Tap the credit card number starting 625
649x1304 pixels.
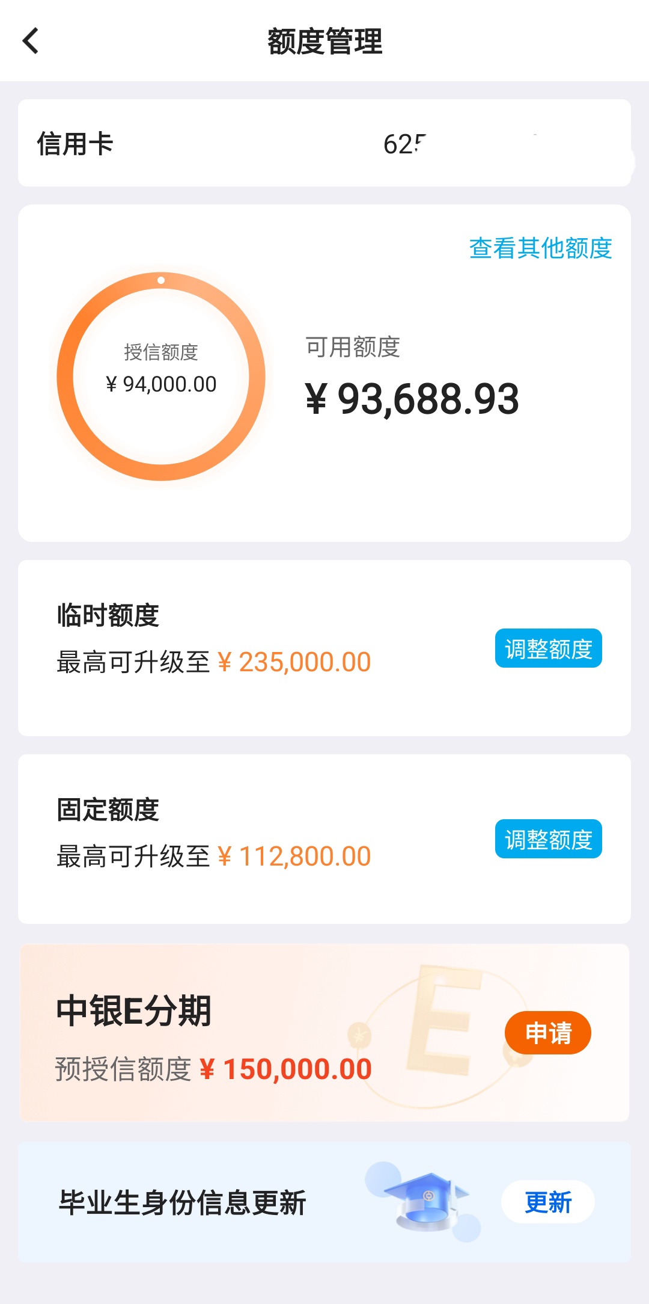pyautogui.click(x=404, y=144)
